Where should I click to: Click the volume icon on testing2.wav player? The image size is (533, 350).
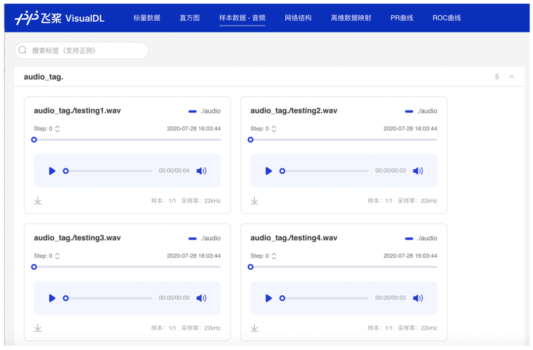pyautogui.click(x=418, y=171)
